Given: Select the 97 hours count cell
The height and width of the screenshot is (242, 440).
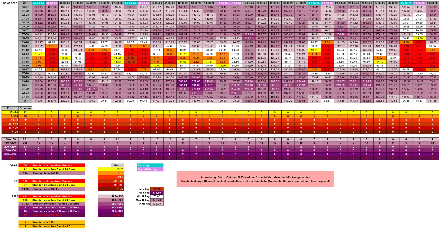Looking at the screenshot, I should click(25, 185).
